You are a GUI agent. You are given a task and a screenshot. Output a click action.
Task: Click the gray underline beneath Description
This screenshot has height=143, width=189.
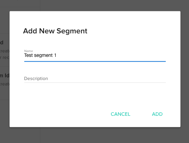point(95,82)
